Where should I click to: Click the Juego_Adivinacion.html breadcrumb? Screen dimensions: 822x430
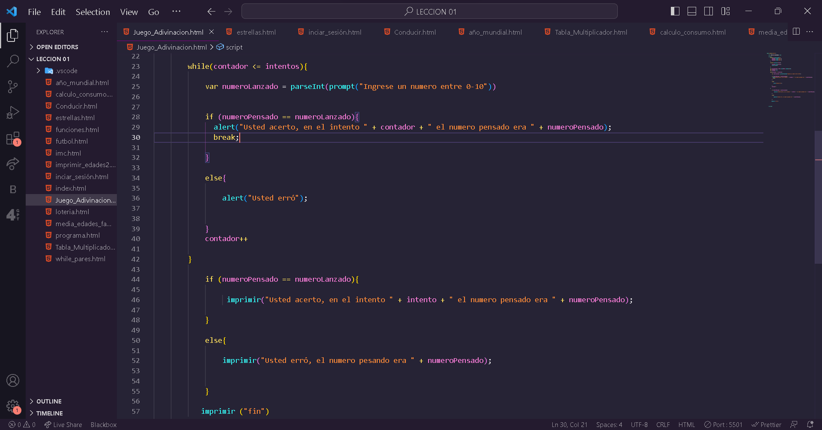point(167,47)
